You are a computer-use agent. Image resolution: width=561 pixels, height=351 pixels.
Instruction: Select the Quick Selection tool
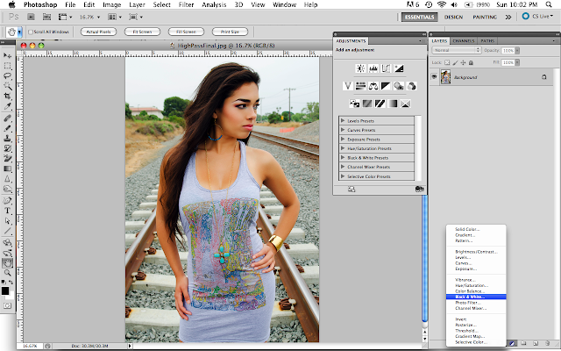point(8,86)
